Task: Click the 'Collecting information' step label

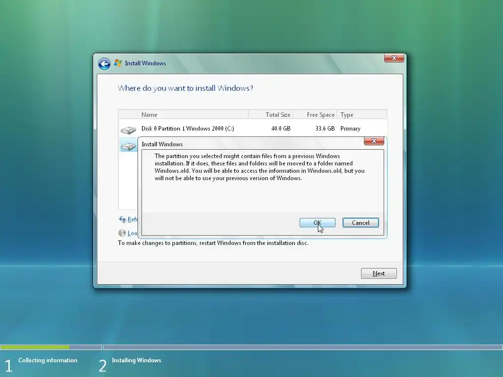Action: (48, 360)
